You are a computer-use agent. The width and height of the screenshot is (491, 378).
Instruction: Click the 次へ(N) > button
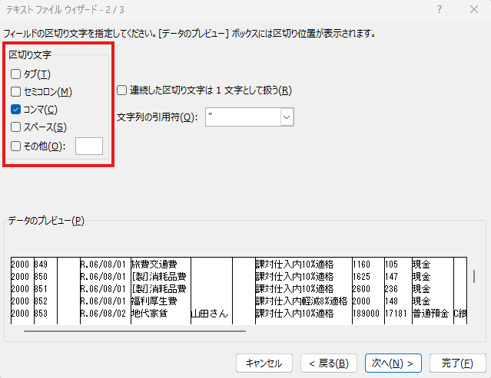tap(393, 363)
